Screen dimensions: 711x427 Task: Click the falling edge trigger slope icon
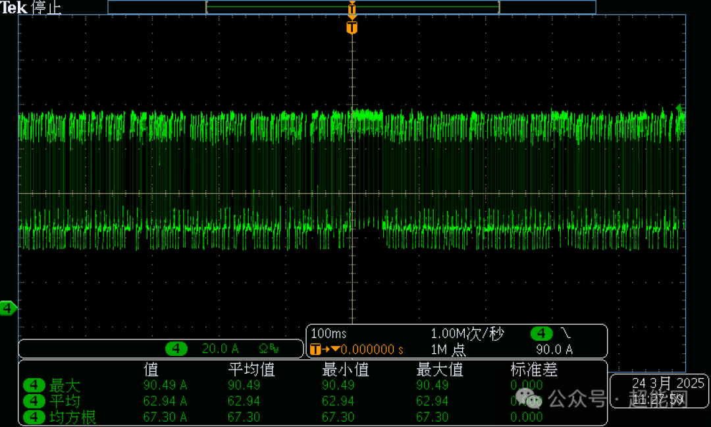tap(566, 333)
